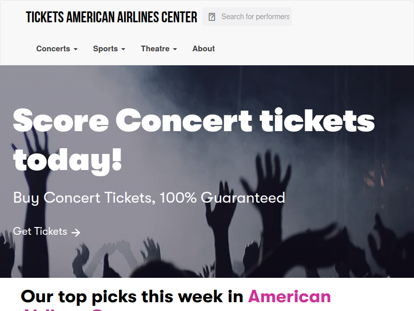Expand the Theatre dropdown menu
This screenshot has height=311, width=414.
pos(159,49)
